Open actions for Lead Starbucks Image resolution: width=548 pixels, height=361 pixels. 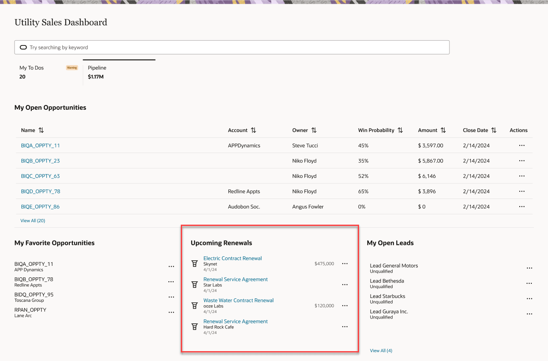[x=529, y=298]
